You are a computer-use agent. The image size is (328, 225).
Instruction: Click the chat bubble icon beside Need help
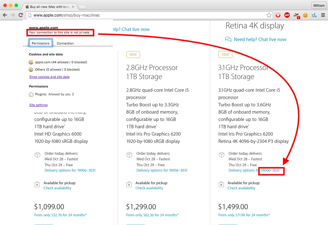[228, 39]
